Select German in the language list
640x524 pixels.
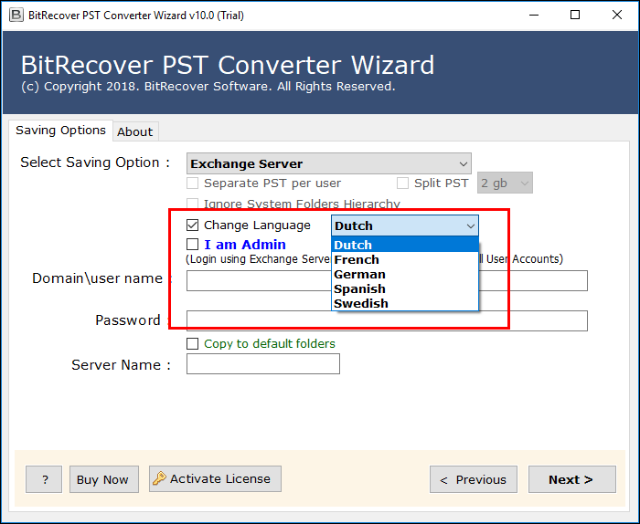pos(359,274)
